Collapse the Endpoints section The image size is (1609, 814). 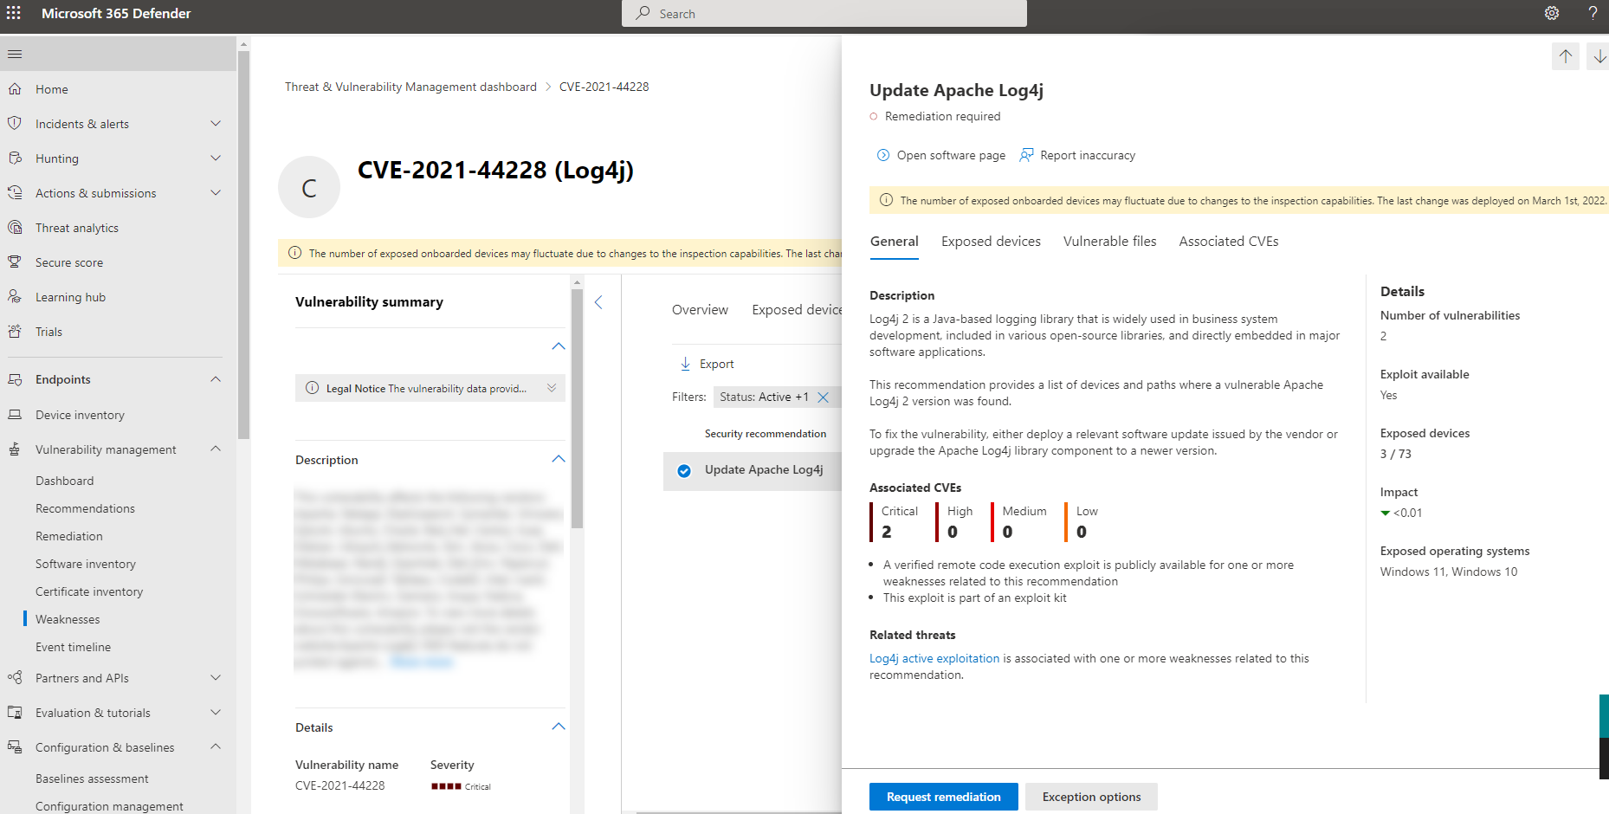click(216, 379)
